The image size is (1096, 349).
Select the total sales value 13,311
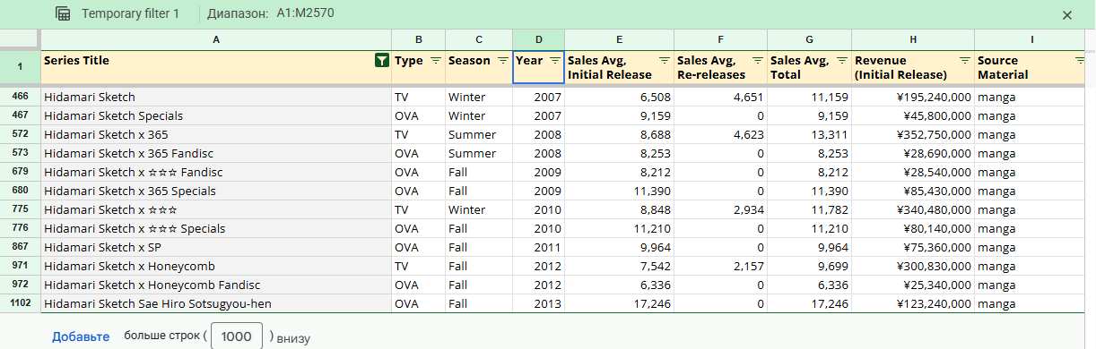click(809, 134)
